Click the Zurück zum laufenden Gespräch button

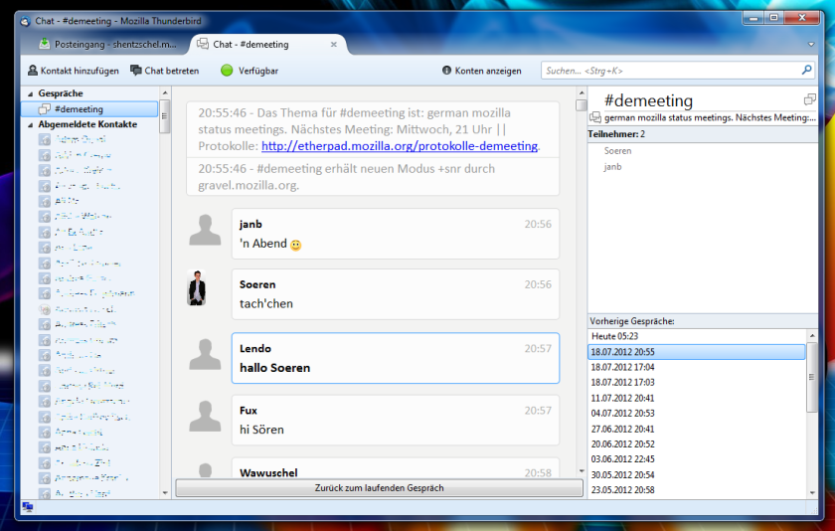point(379,488)
